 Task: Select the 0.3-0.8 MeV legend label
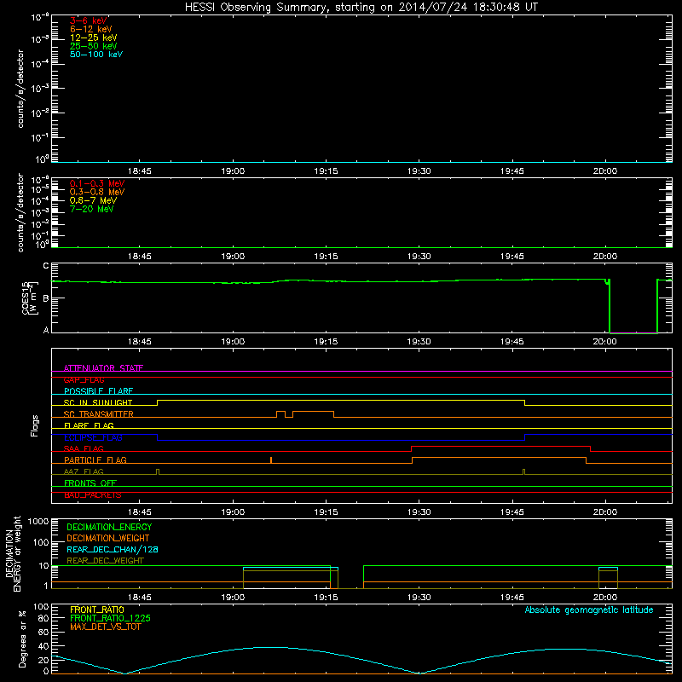coord(97,192)
